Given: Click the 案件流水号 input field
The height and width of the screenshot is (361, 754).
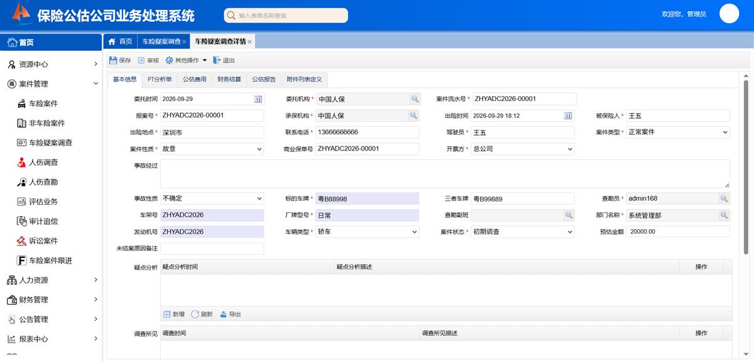Looking at the screenshot, I should click(523, 99).
